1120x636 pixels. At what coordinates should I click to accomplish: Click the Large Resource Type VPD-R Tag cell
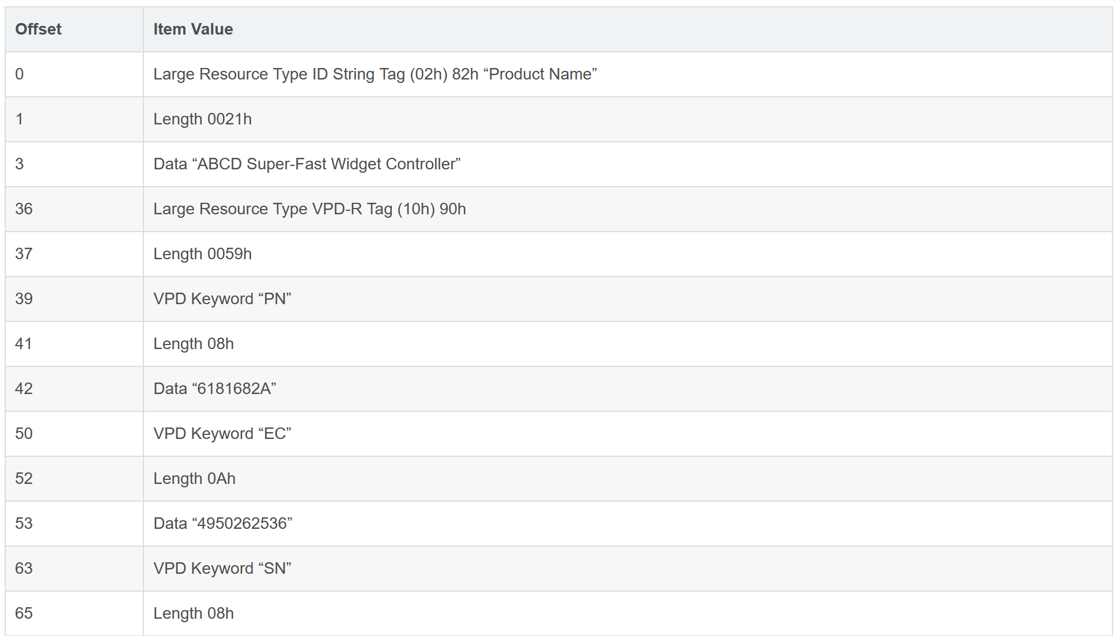pos(309,209)
